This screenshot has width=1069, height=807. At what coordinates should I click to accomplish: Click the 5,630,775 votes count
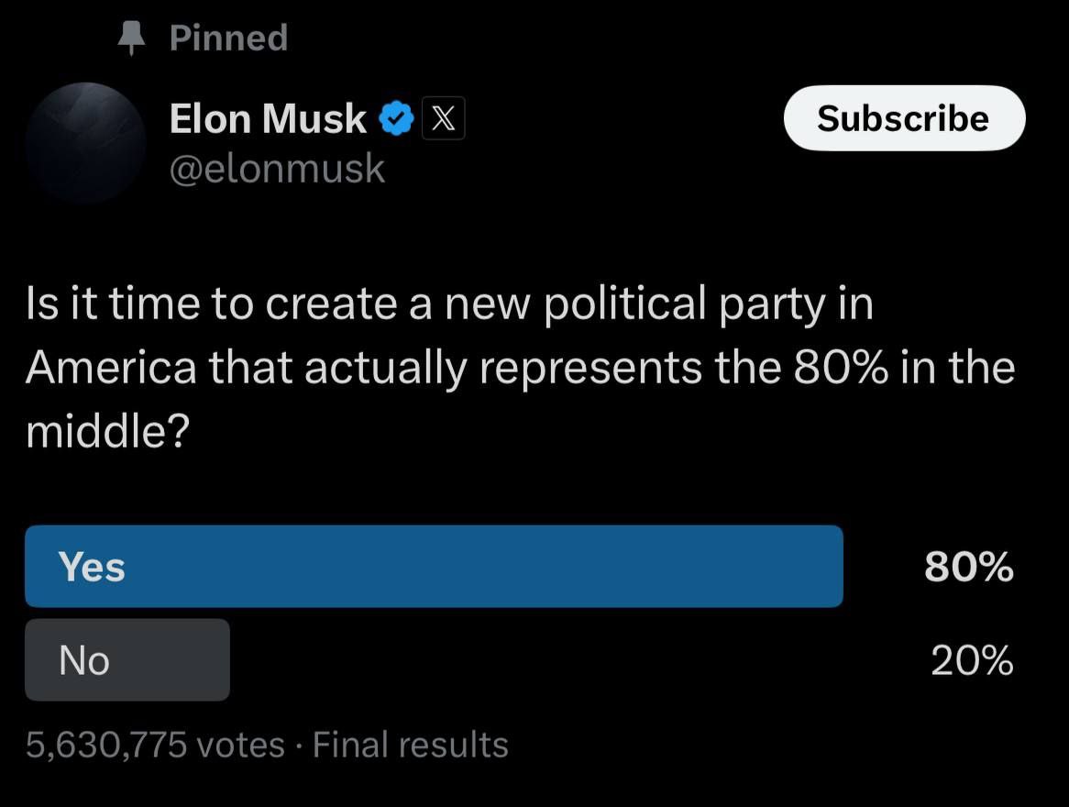pos(155,745)
